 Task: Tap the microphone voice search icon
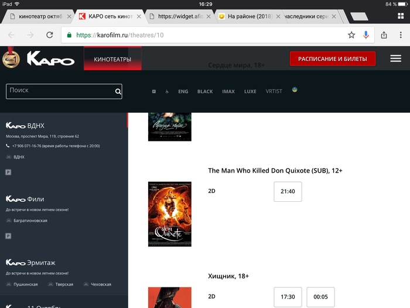(366, 35)
